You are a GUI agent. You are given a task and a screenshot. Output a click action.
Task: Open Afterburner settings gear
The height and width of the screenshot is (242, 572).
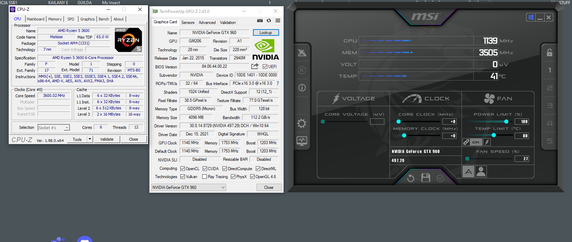pos(302,124)
